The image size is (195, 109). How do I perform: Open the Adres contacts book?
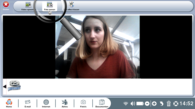coord(65,103)
